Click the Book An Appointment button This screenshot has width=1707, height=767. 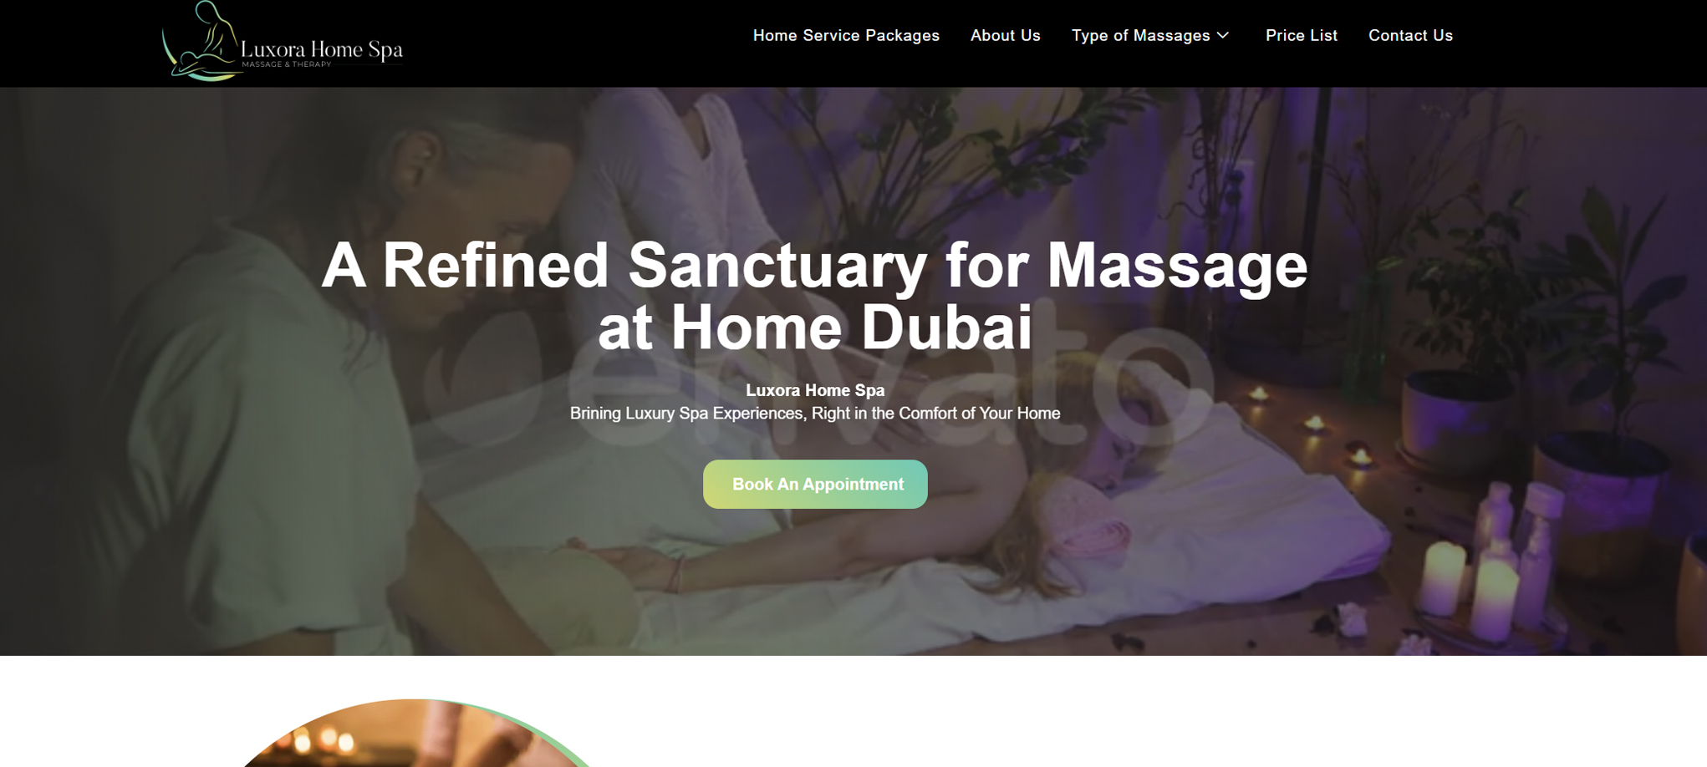tap(815, 484)
